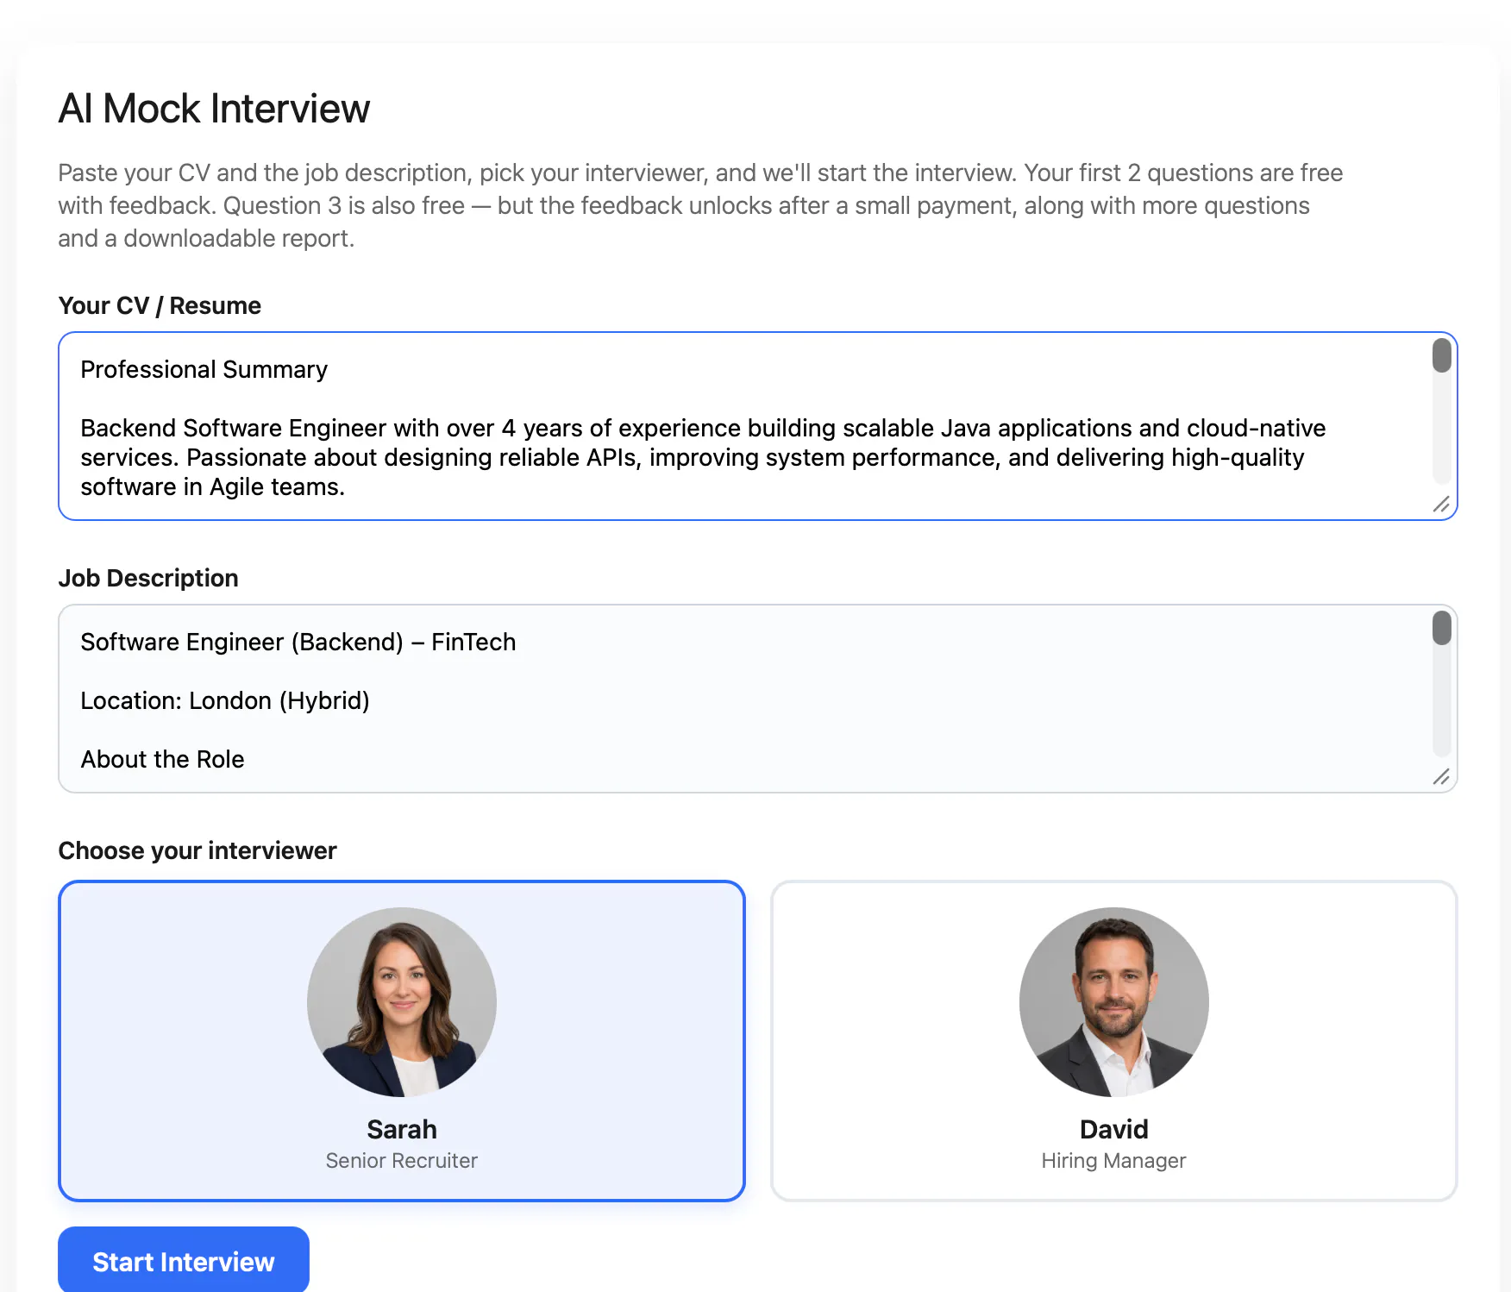Image resolution: width=1511 pixels, height=1292 pixels.
Task: Click 'Software Engineer (Backend) – FinTech' text
Action: 298,642
